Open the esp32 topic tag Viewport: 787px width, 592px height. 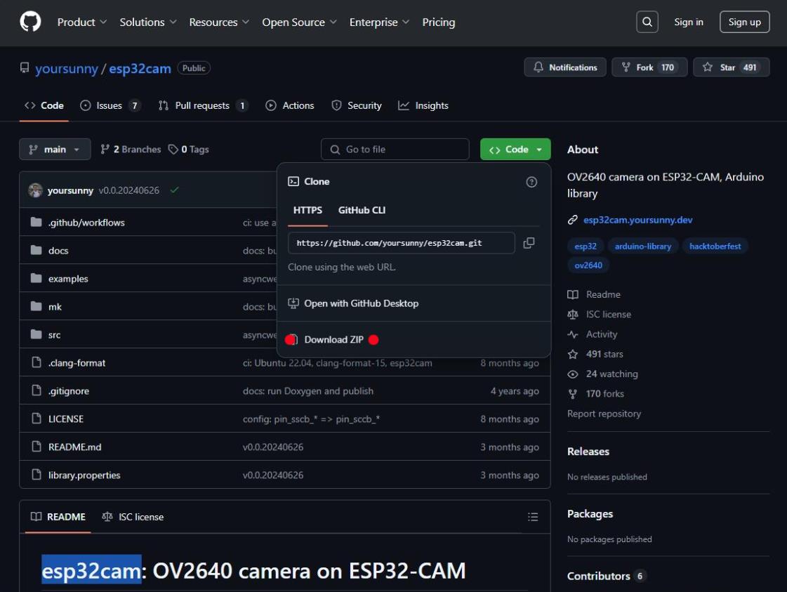[x=586, y=246]
